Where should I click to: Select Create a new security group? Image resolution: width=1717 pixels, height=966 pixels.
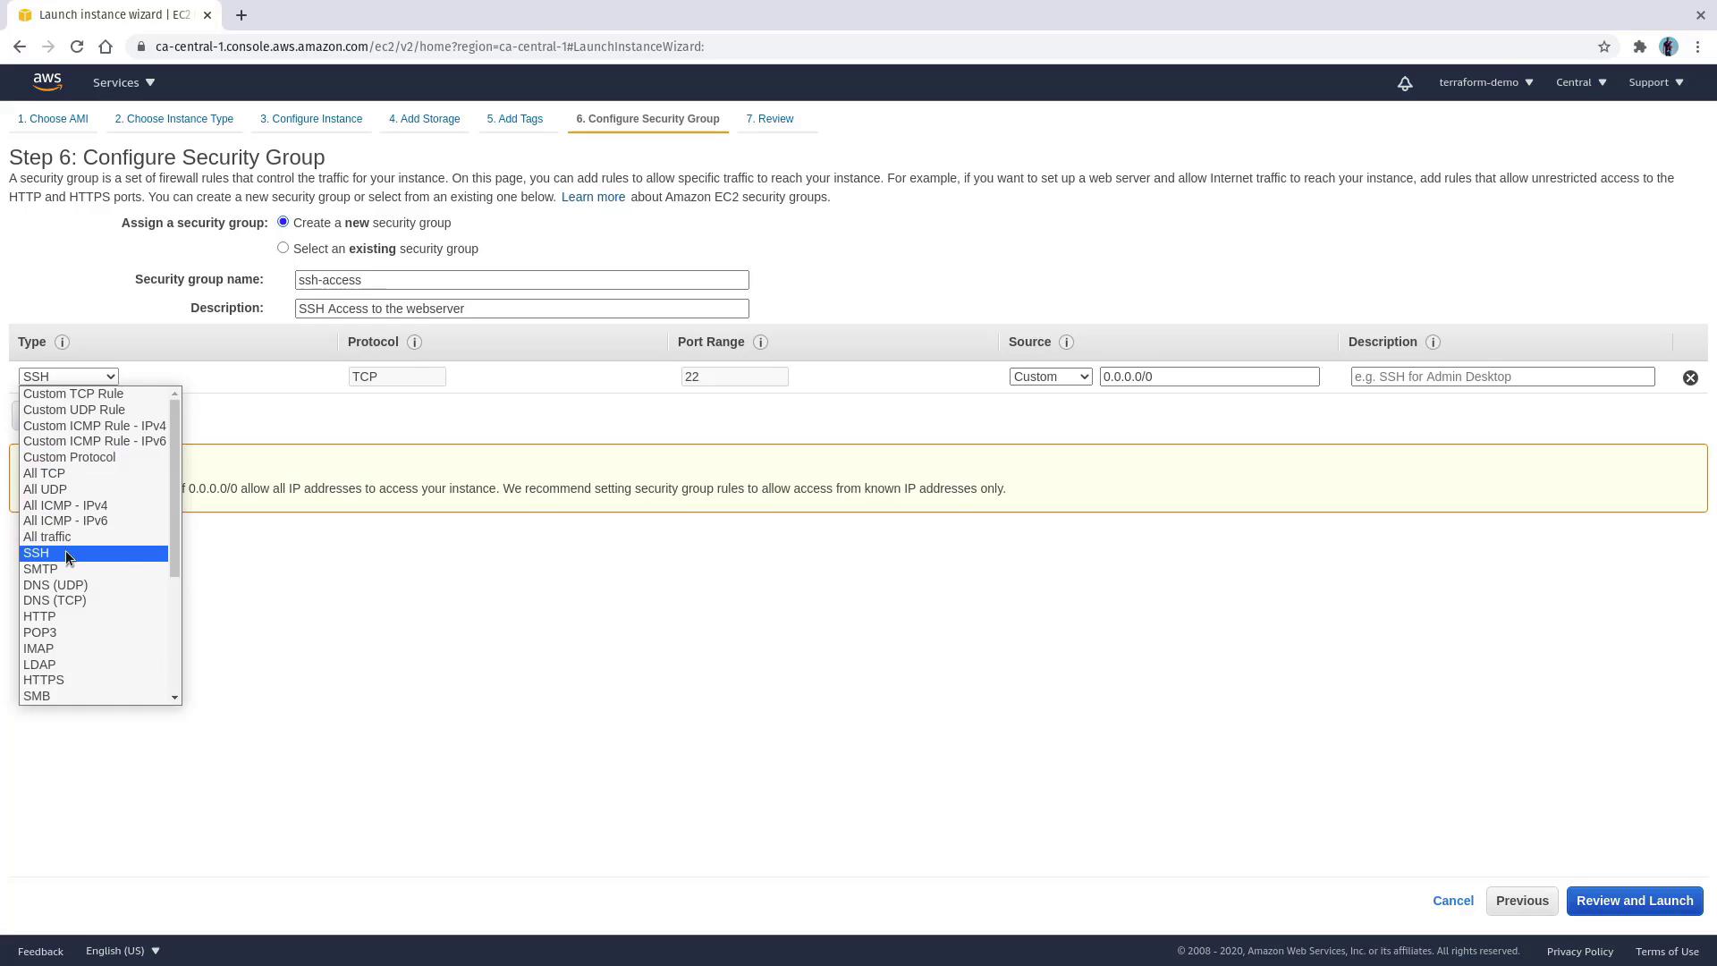tap(283, 222)
